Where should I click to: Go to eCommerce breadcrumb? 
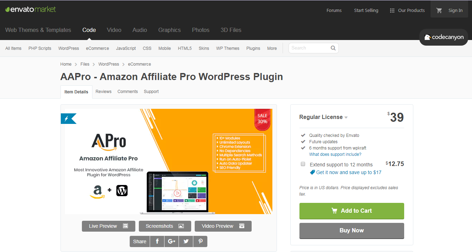click(140, 64)
